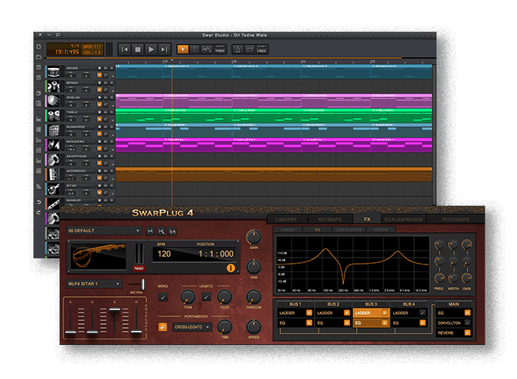Select the text cursor tool
Viewport: 517px width, 379px height.
(x=194, y=50)
